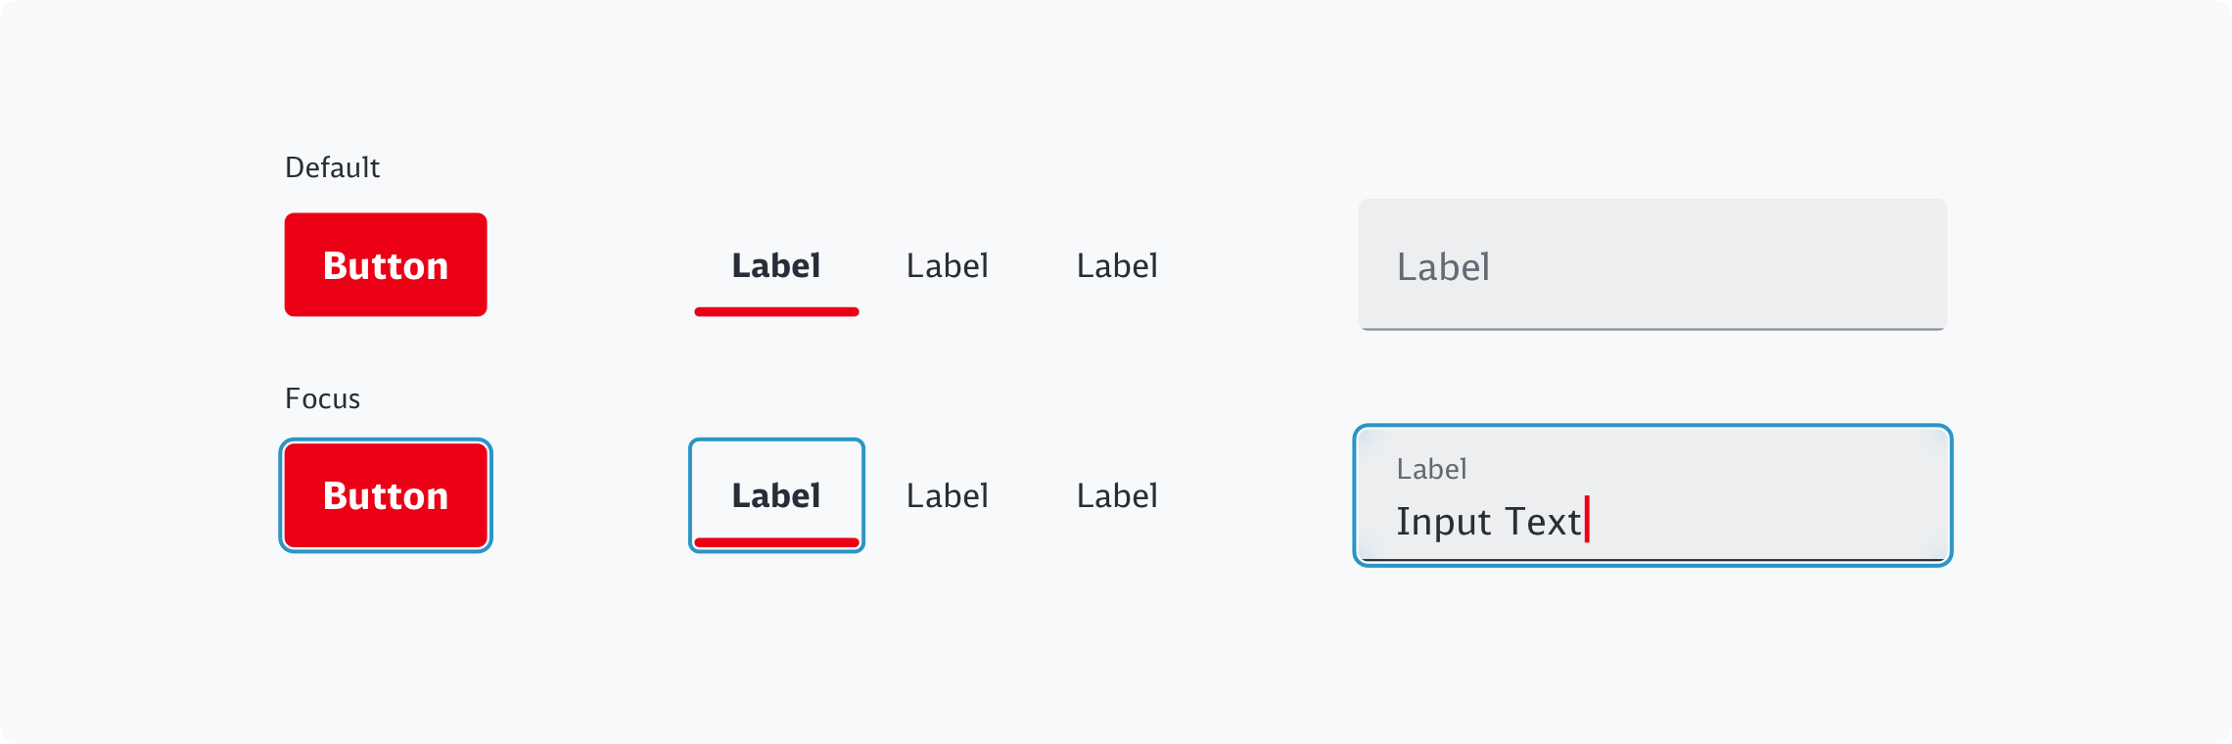Select the last Label tab in Default row
The height and width of the screenshot is (744, 2232).
pos(1117,266)
